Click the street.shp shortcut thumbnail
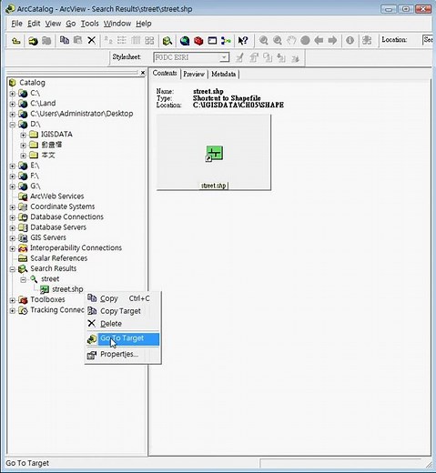 coord(214,153)
